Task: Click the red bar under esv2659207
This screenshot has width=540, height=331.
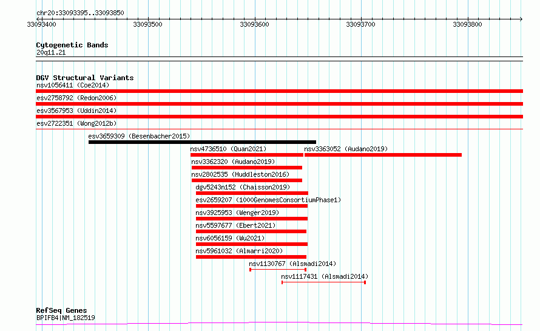Action: pos(252,206)
